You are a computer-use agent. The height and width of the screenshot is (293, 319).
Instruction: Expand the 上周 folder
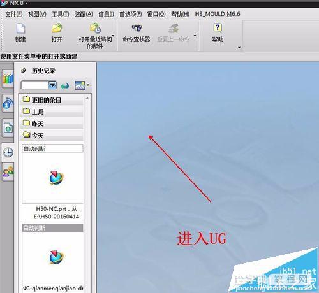click(x=51, y=111)
